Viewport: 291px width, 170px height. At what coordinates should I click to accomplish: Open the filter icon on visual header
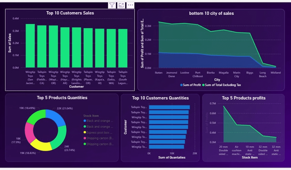tap(112, 5)
